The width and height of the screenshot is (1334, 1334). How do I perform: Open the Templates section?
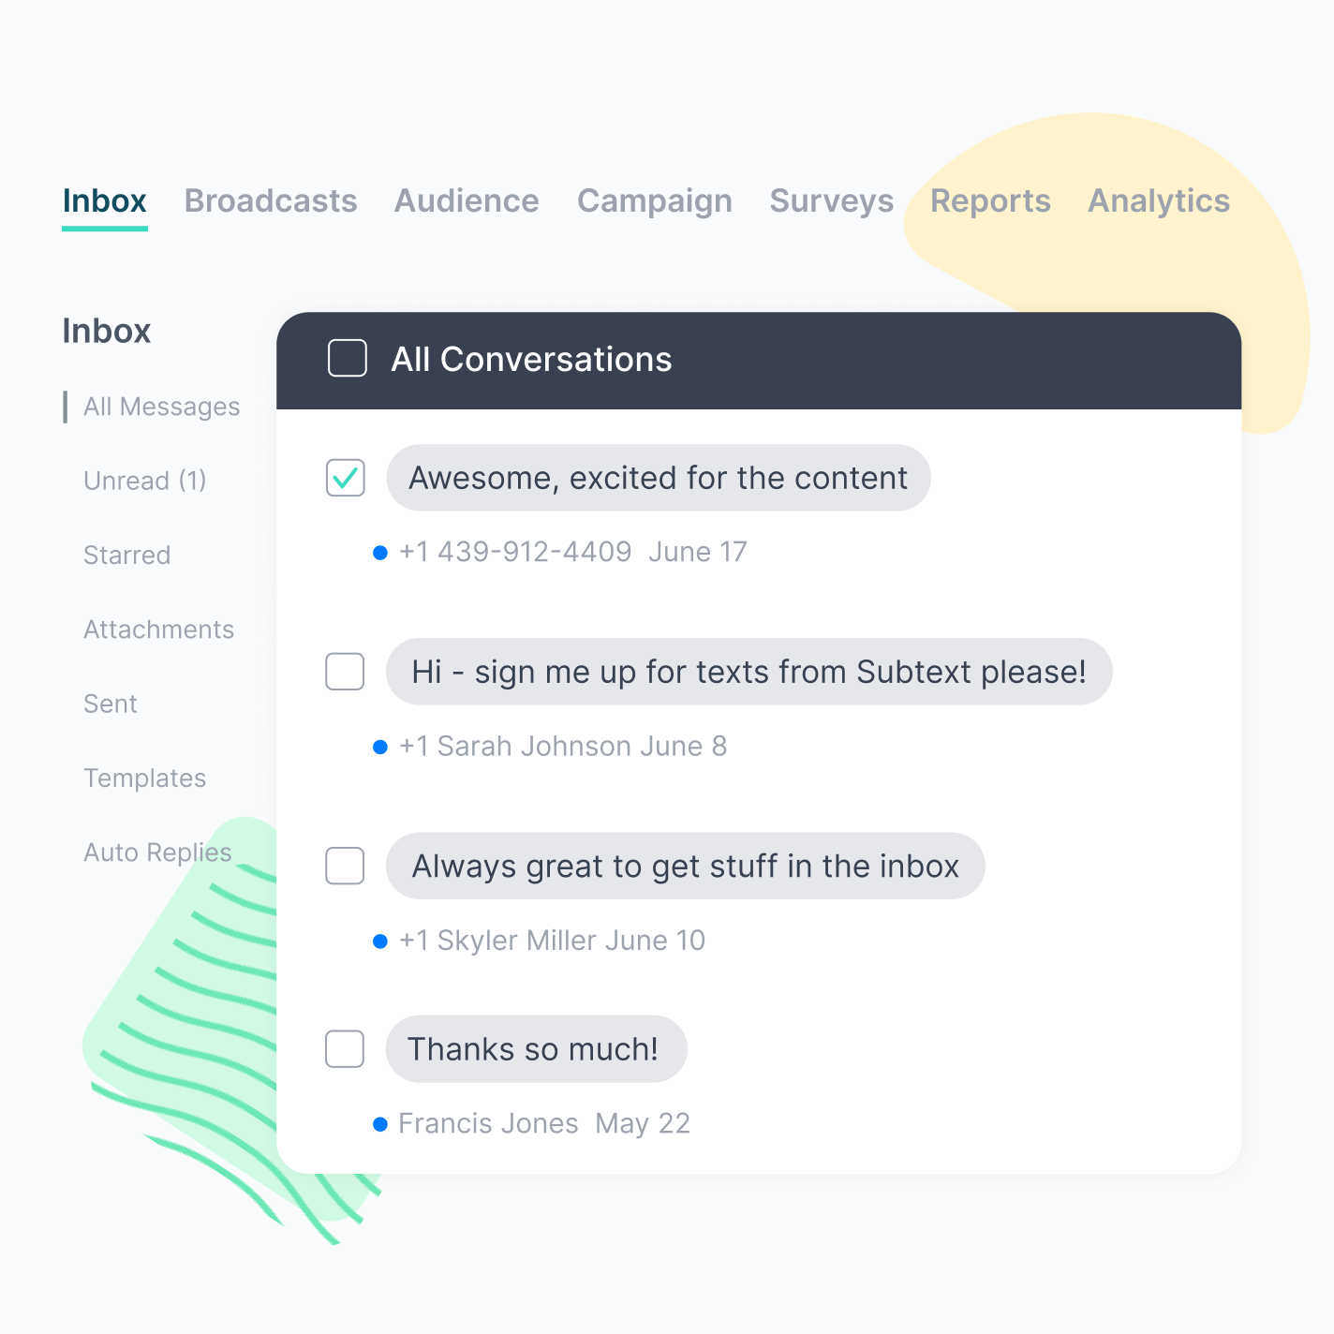coord(144,778)
